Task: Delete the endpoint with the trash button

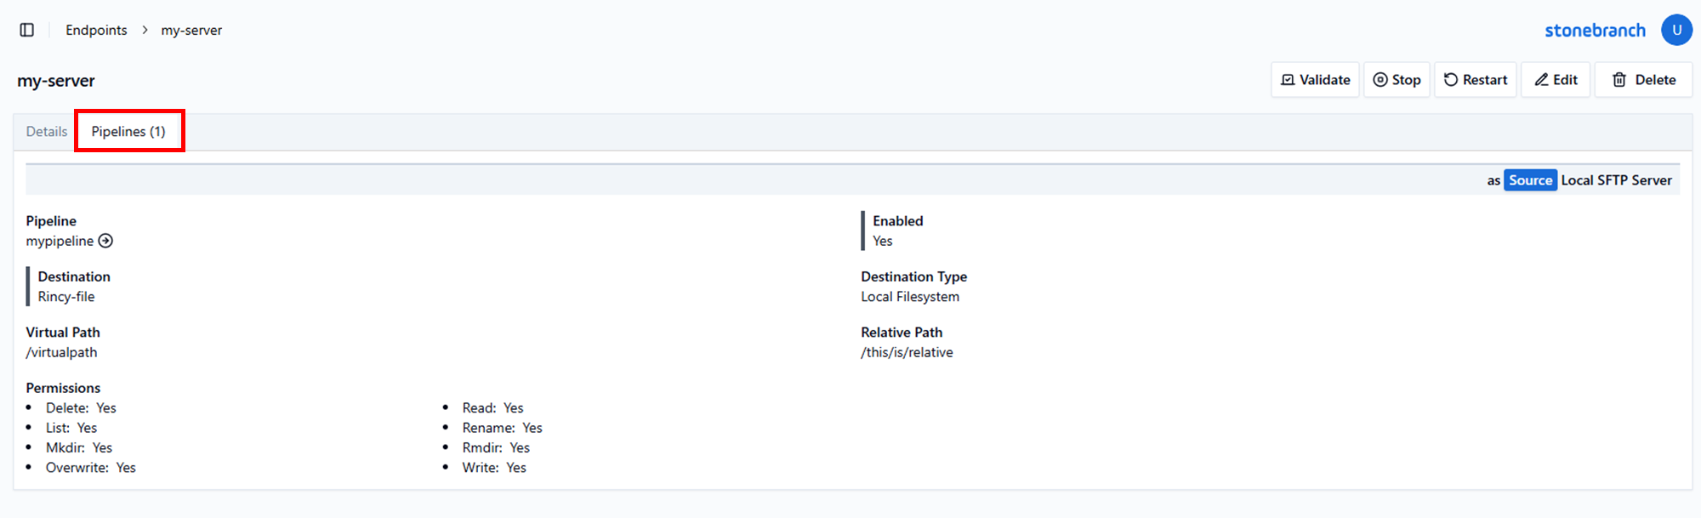Action: click(1643, 80)
